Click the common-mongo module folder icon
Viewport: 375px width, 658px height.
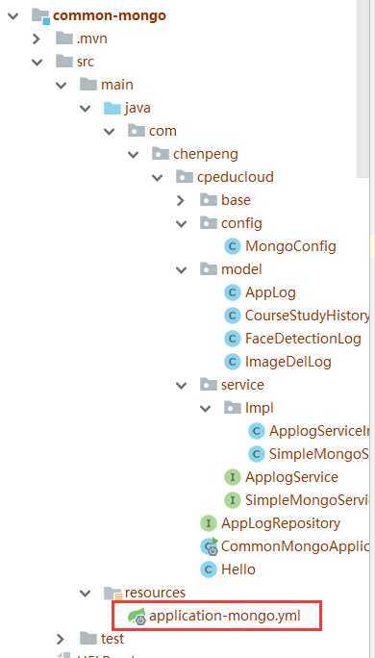[x=41, y=16]
